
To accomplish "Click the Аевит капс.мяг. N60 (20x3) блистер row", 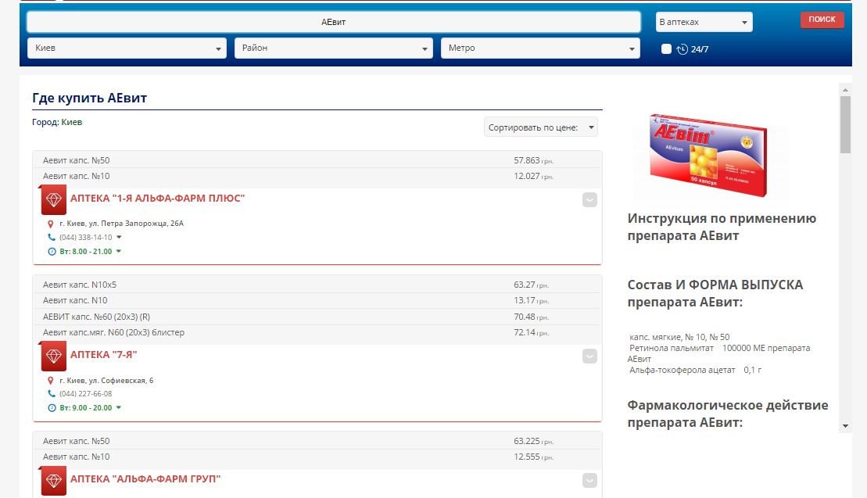I will pos(317,332).
